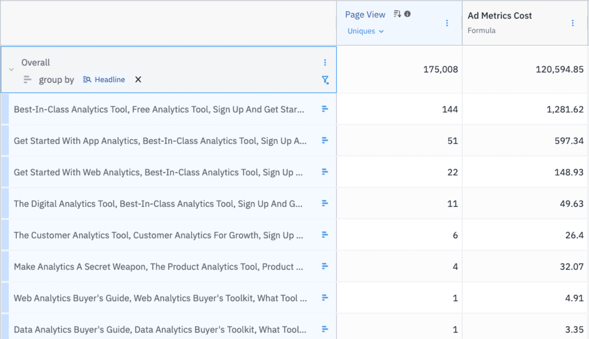Click the sort icon beside Page View
Image resolution: width=589 pixels, height=339 pixels.
[x=397, y=13]
